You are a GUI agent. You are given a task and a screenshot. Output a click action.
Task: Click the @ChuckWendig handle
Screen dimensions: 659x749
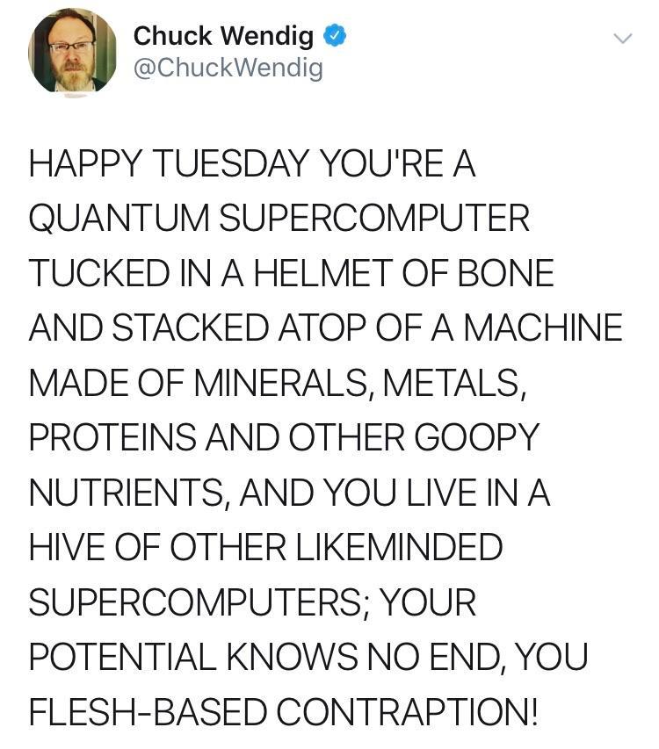coord(228,67)
